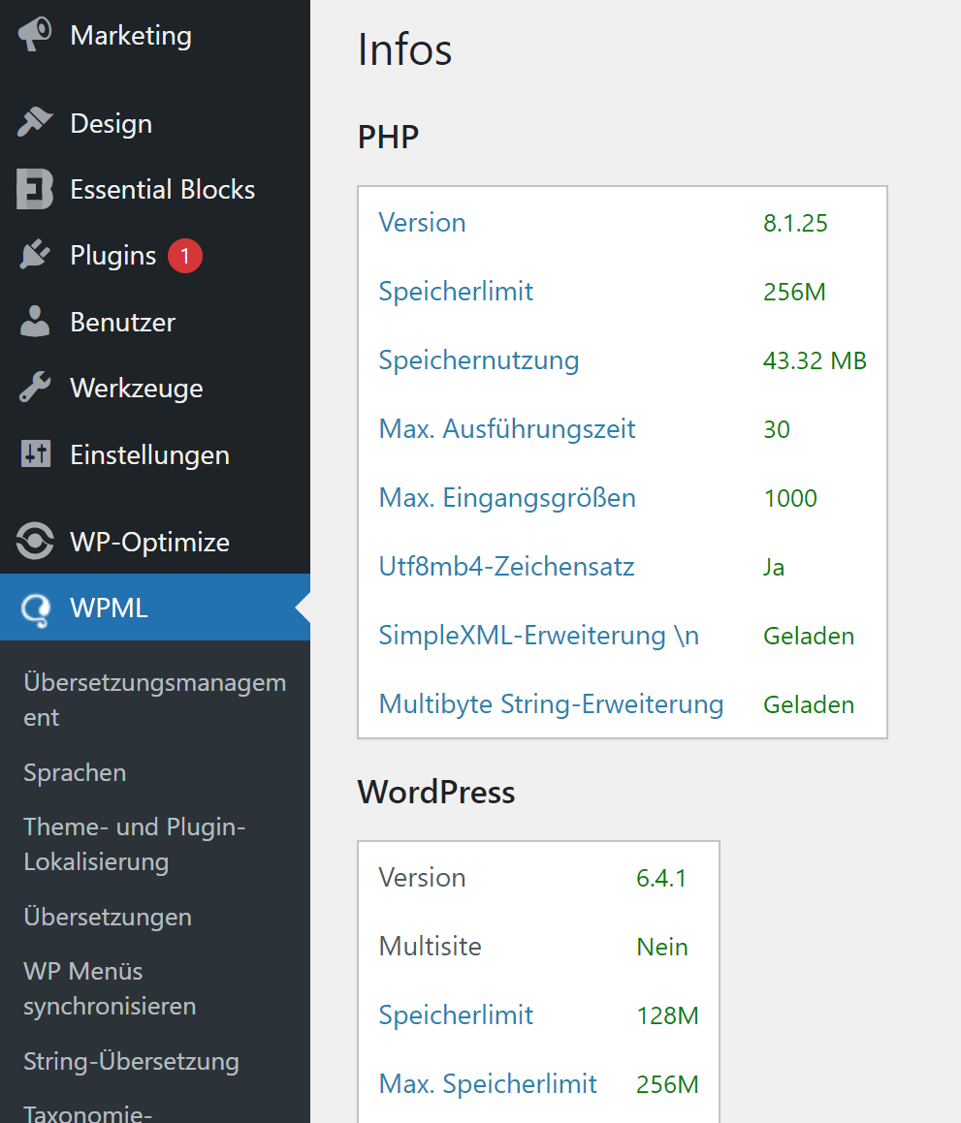
Task: Click the input vars value 1000
Action: pyautogui.click(x=790, y=498)
